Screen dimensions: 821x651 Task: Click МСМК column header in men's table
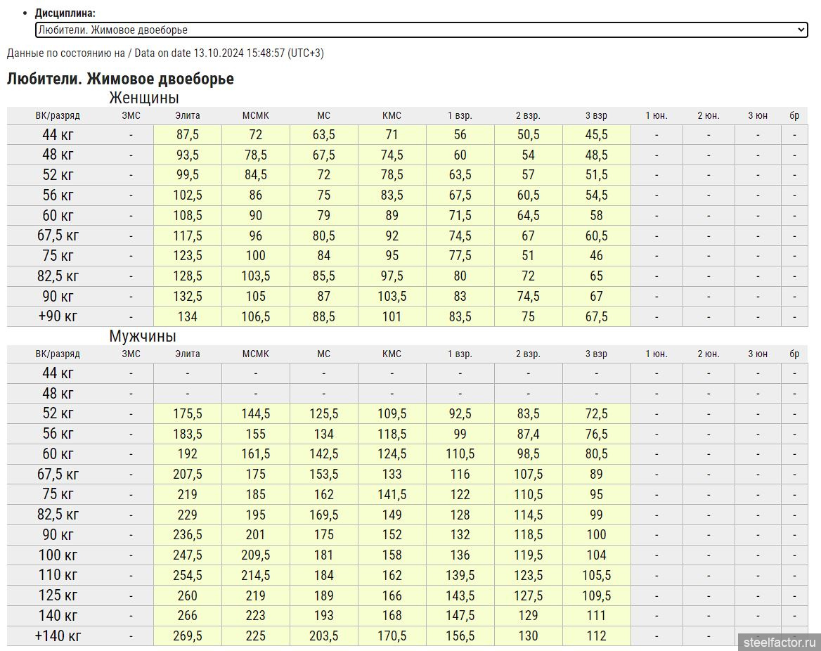256,354
